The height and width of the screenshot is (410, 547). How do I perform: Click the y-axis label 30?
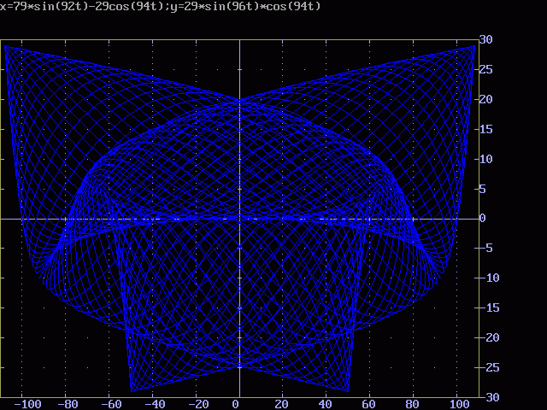(x=485, y=39)
